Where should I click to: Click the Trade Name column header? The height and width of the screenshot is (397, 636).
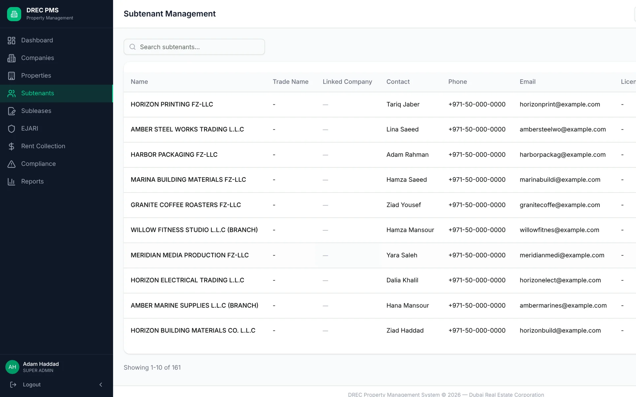point(291,82)
